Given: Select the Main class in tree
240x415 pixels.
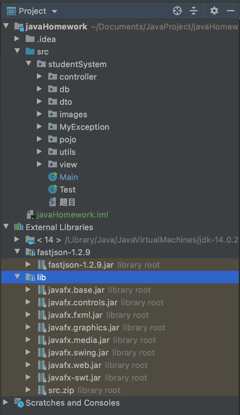Looking at the screenshot, I should coord(69,177).
